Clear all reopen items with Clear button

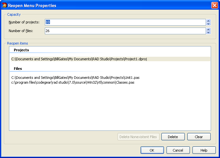[x=199, y=137]
